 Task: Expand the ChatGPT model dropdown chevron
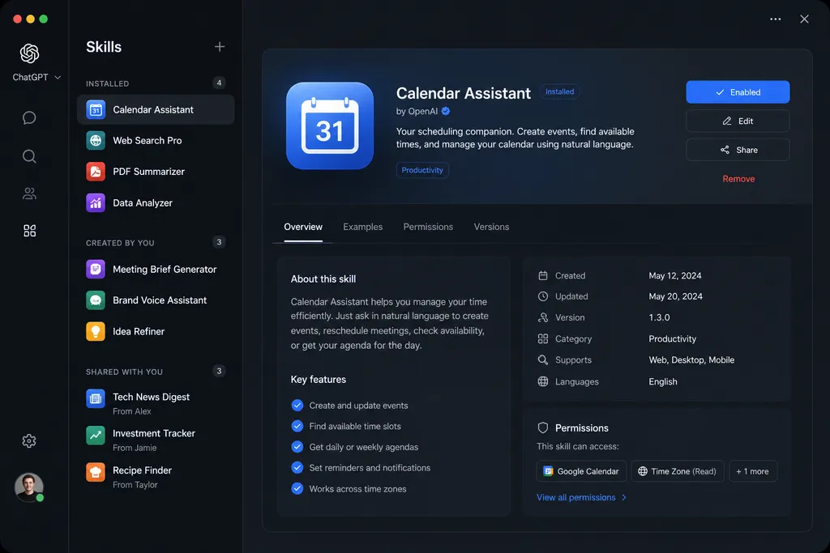pos(58,77)
